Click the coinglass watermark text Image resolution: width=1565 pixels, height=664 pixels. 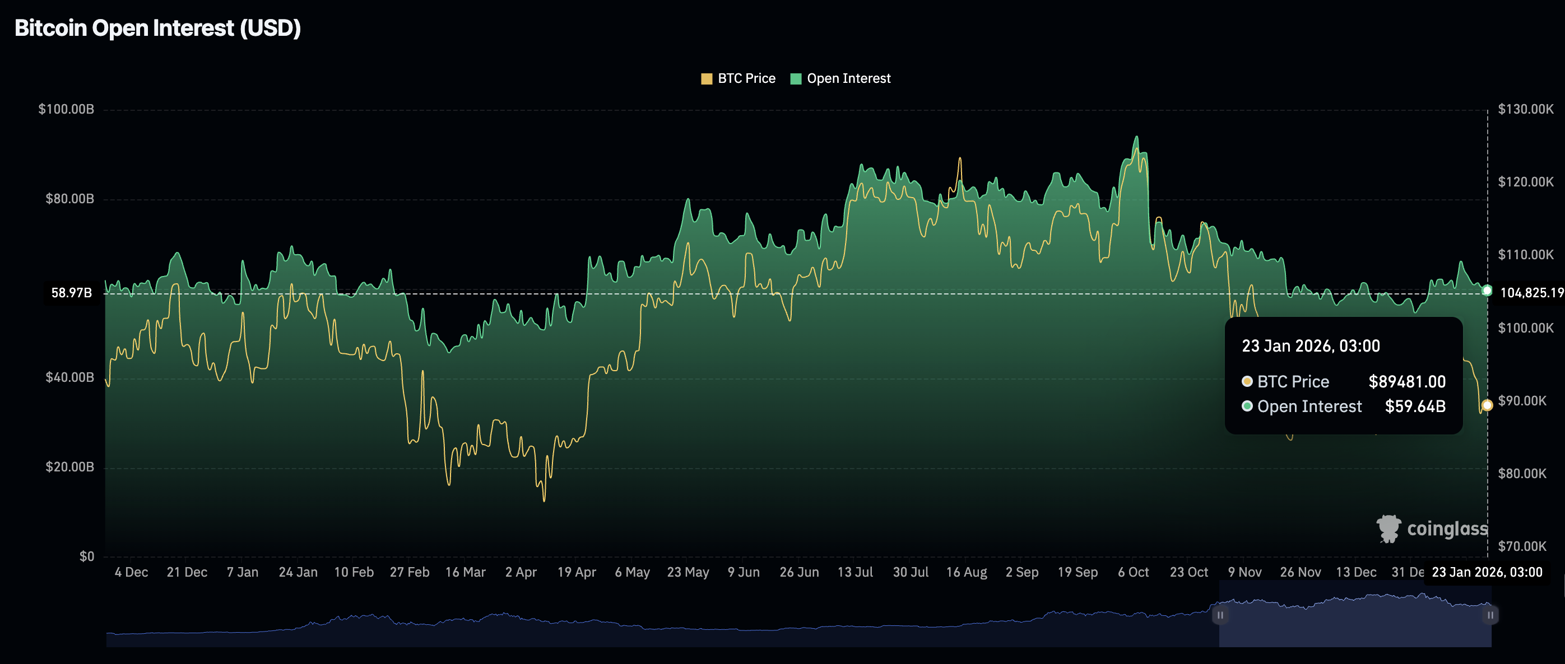pyautogui.click(x=1447, y=529)
